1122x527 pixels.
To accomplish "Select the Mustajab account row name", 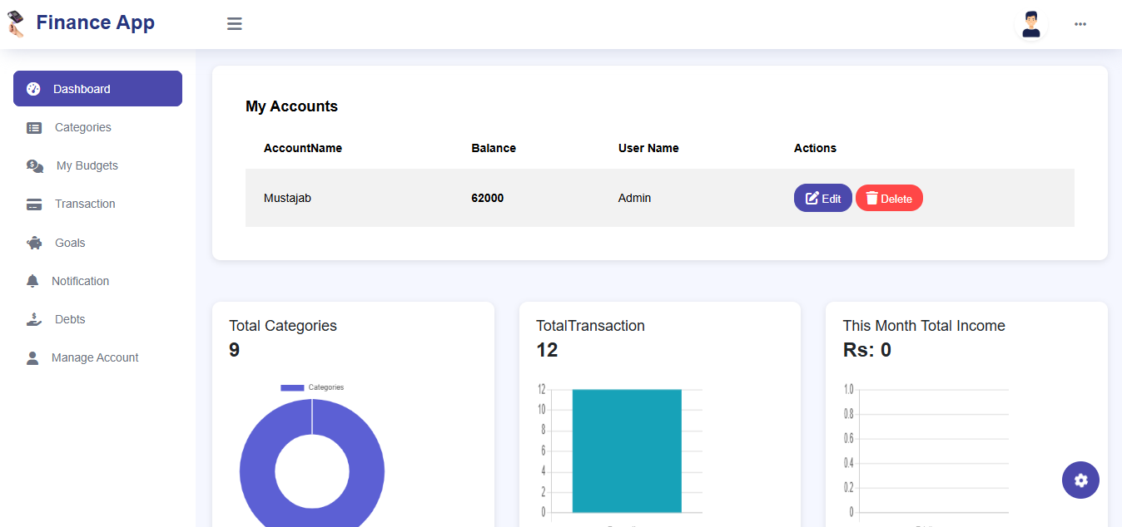I will point(287,199).
